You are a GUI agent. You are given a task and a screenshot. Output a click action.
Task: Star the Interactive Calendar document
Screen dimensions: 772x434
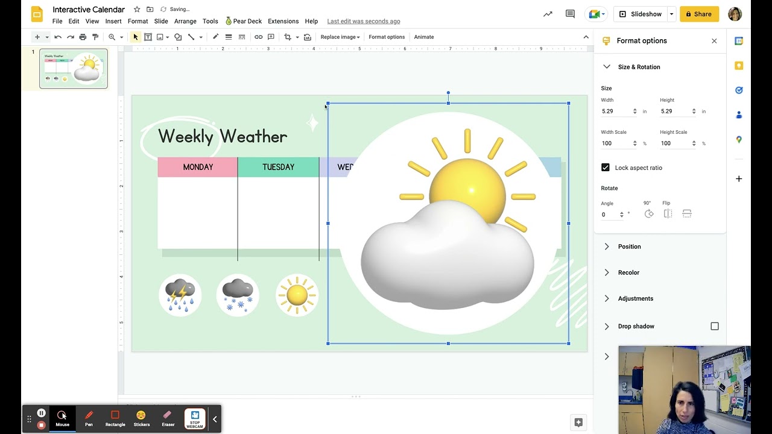click(137, 10)
